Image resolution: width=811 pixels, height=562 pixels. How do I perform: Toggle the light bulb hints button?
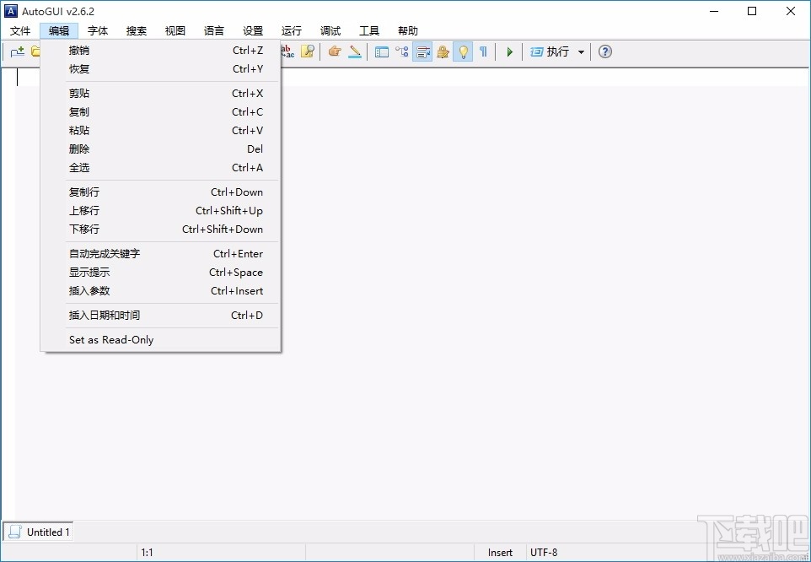click(463, 51)
